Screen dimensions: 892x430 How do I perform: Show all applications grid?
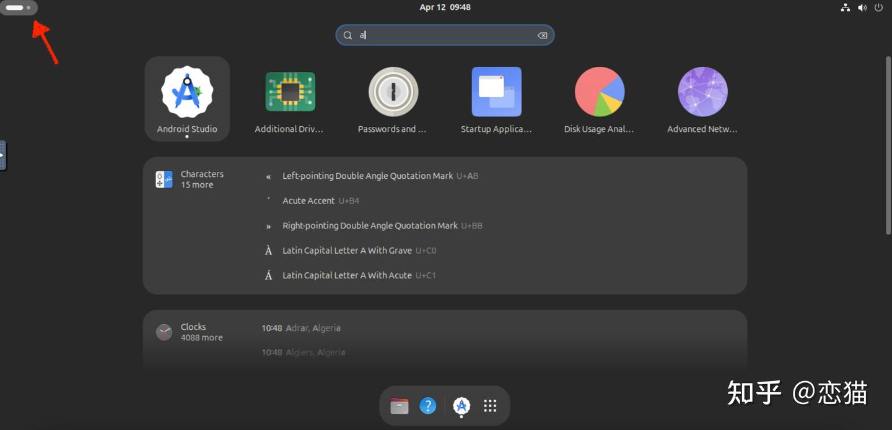(x=490, y=406)
